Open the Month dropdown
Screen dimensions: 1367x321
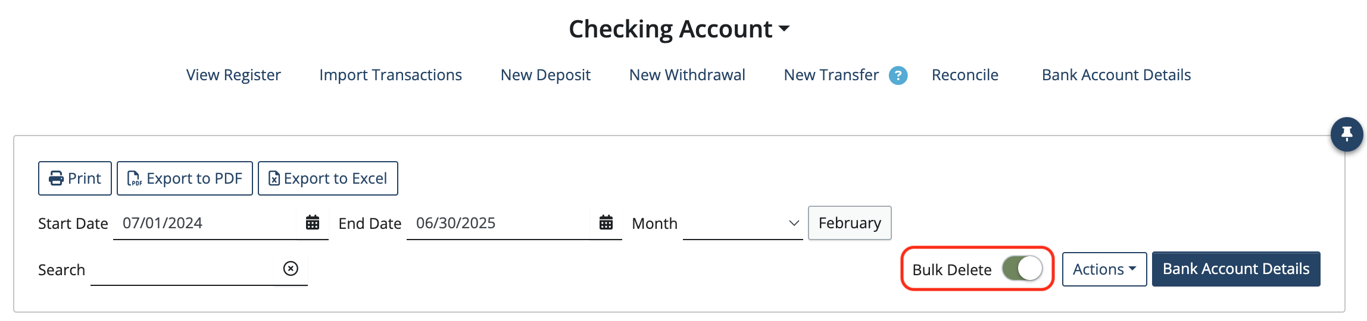[x=742, y=223]
